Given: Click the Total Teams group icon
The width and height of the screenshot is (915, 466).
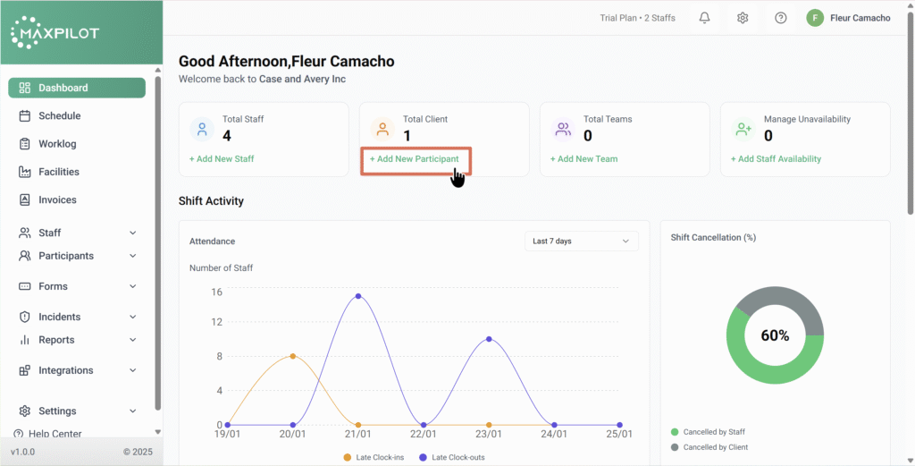Looking at the screenshot, I should (x=563, y=130).
